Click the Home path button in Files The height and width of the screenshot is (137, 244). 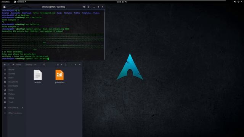tap(17, 65)
